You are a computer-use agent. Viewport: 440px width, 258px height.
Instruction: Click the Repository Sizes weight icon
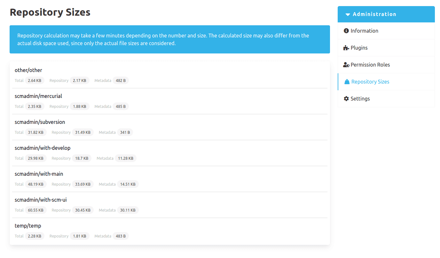point(347,82)
